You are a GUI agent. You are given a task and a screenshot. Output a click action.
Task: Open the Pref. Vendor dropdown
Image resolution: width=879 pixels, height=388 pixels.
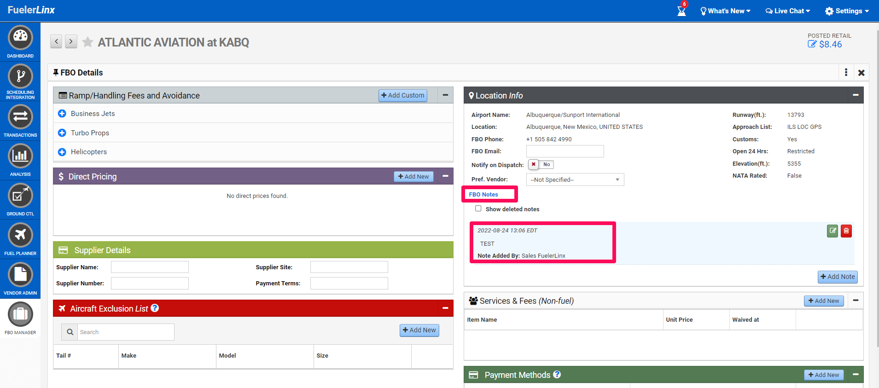coord(575,180)
